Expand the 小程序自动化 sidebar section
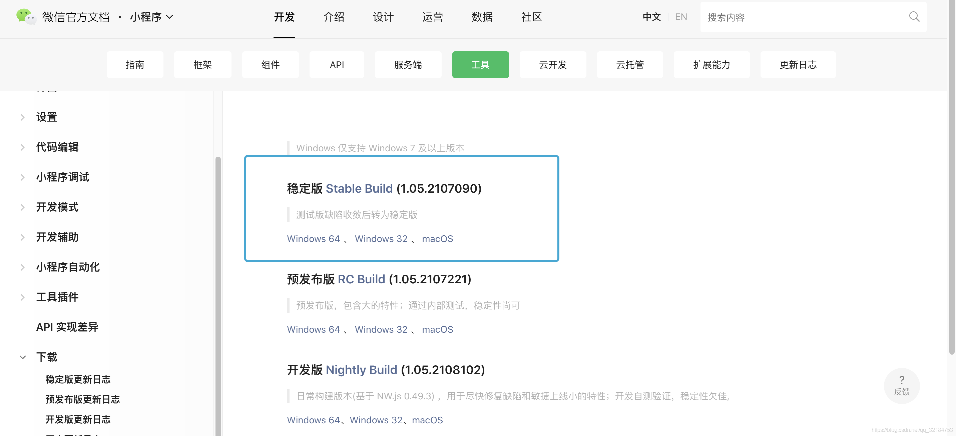Screen dimensions: 956x436 pyautogui.click(x=23, y=267)
